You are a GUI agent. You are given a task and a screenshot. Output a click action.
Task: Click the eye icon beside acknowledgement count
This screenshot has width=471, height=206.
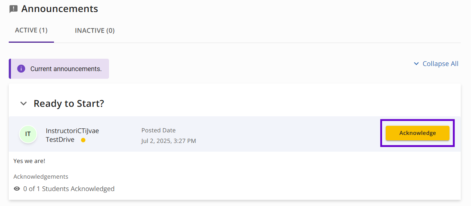click(x=17, y=189)
